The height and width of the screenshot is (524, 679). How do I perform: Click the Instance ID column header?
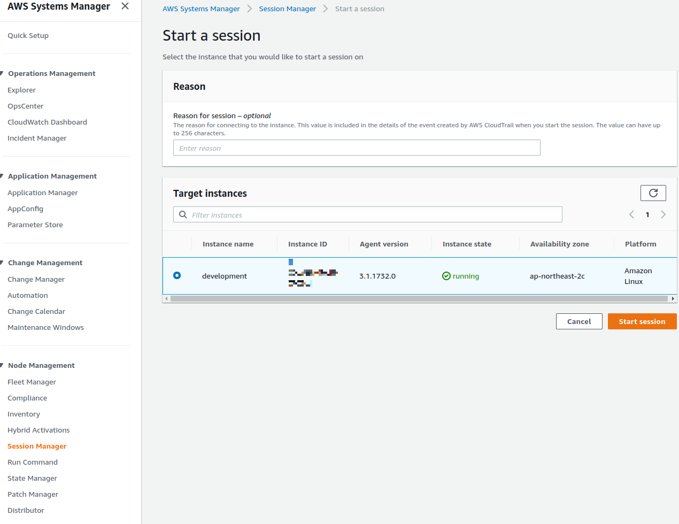pyautogui.click(x=307, y=244)
